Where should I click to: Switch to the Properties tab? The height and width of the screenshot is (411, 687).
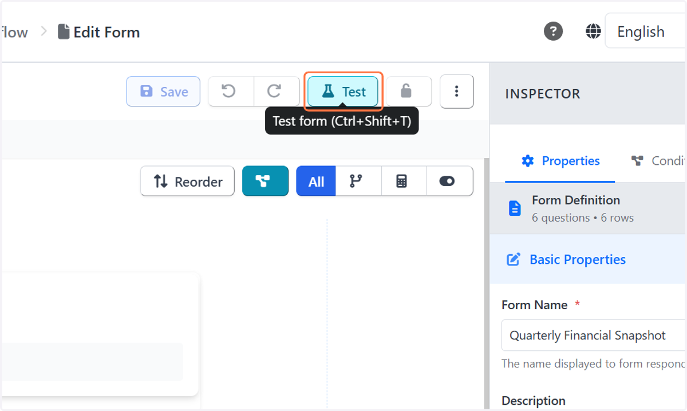(560, 161)
